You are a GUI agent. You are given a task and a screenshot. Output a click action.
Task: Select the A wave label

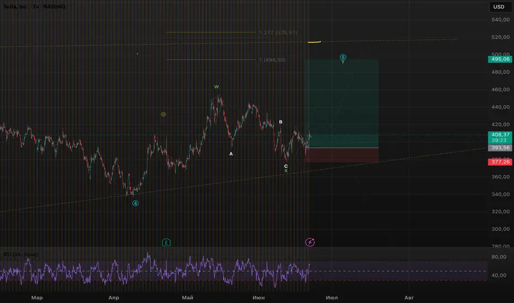pyautogui.click(x=231, y=154)
